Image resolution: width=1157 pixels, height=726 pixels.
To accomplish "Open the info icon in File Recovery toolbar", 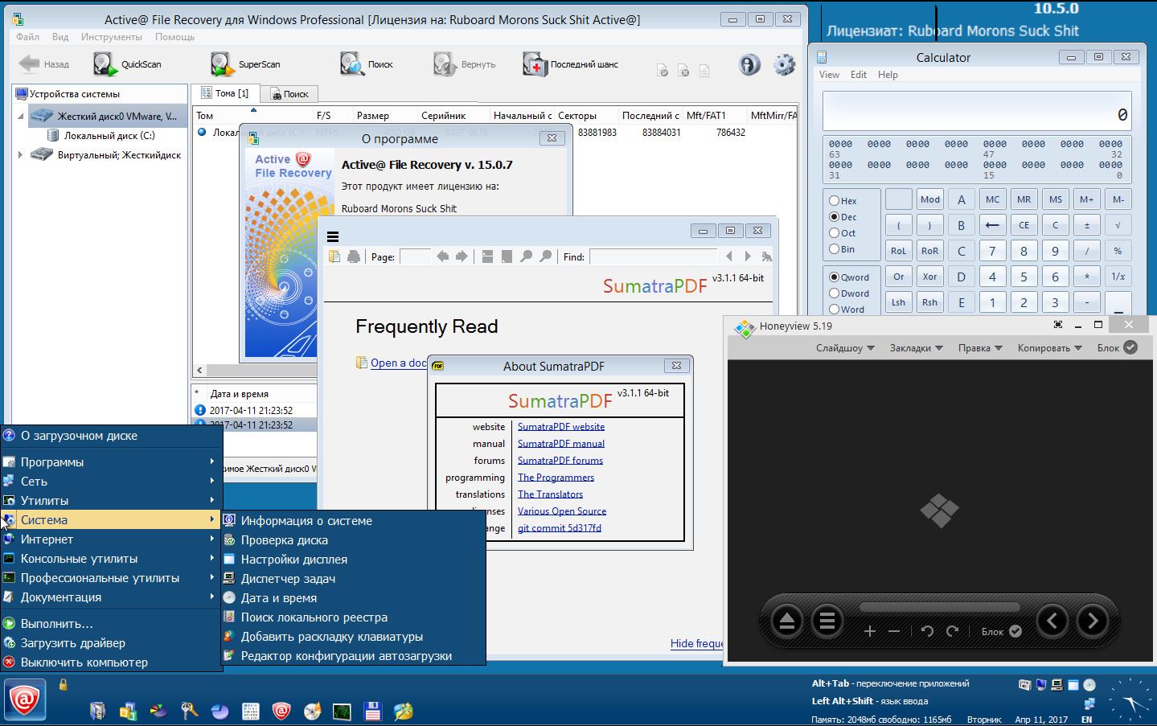I will [x=749, y=64].
